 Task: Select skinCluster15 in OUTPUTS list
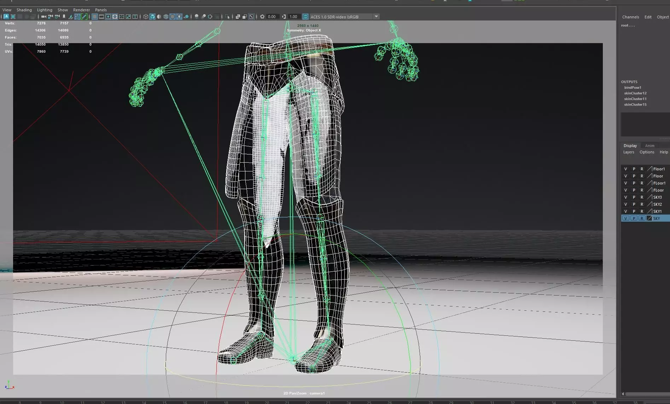point(635,105)
